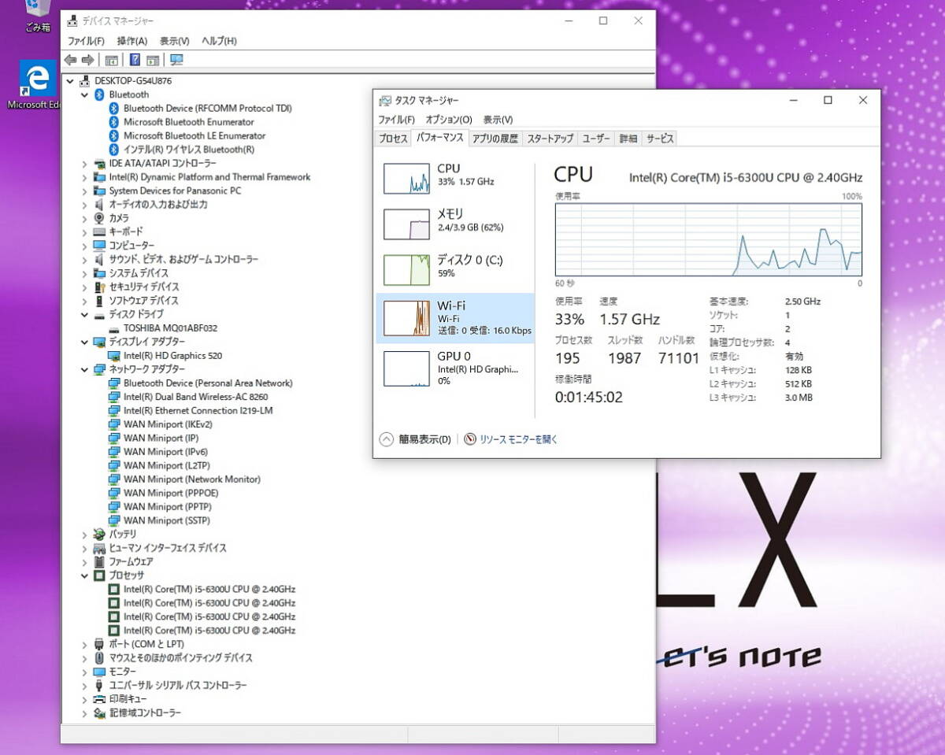Open the 操作(A) menu in Device Manager
The height and width of the screenshot is (755, 945).
(x=132, y=41)
